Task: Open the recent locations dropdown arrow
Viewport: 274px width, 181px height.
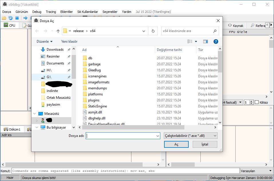Action: [52, 31]
